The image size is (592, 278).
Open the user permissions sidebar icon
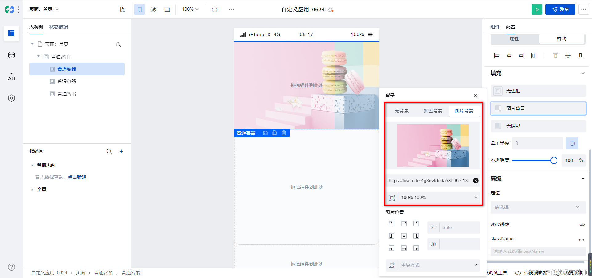point(12,77)
